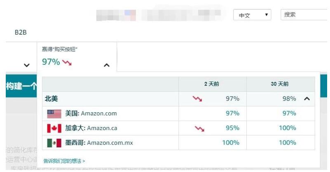Click the 30 天前 column header
330x172 pixels.
pyautogui.click(x=280, y=84)
